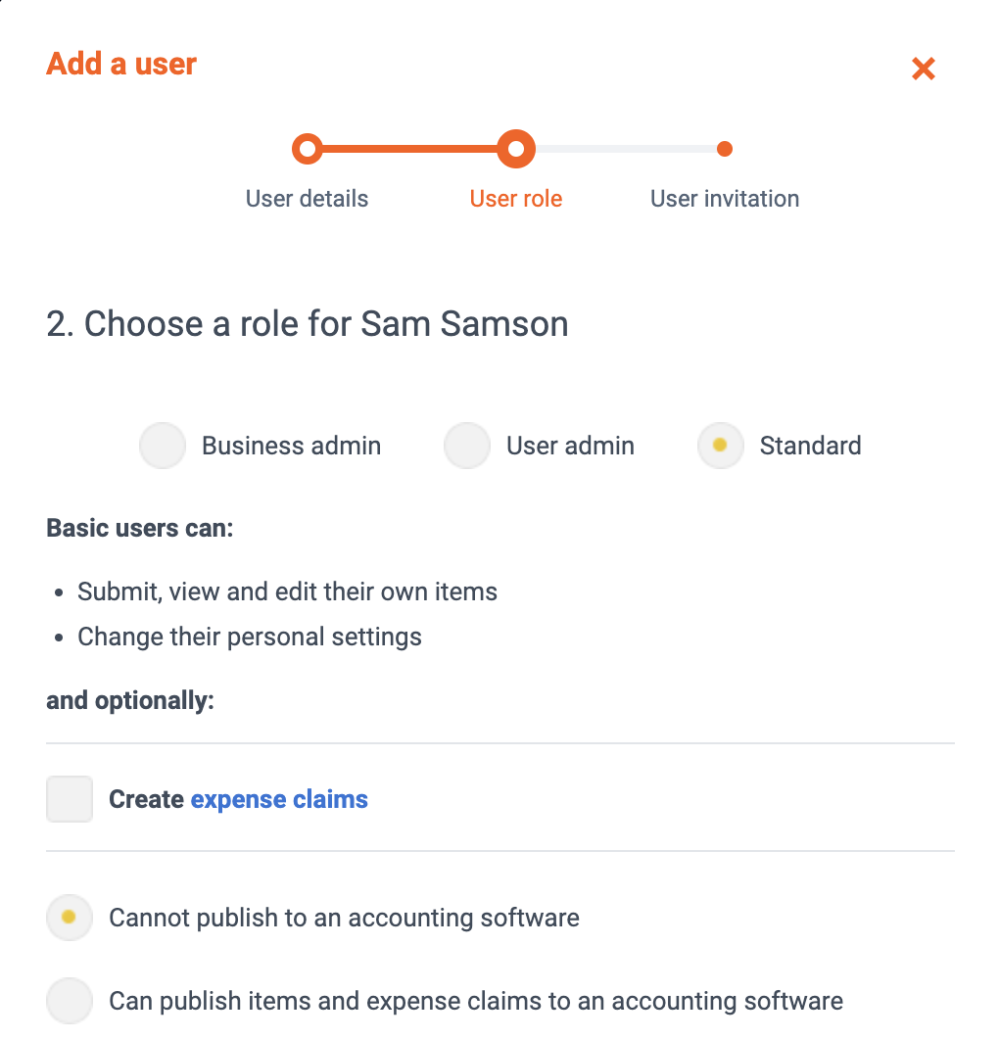The image size is (999, 1040).
Task: Select the Business admin radio button
Action: tap(163, 446)
